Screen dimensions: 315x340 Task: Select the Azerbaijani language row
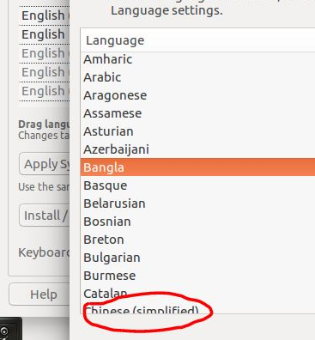click(197, 149)
